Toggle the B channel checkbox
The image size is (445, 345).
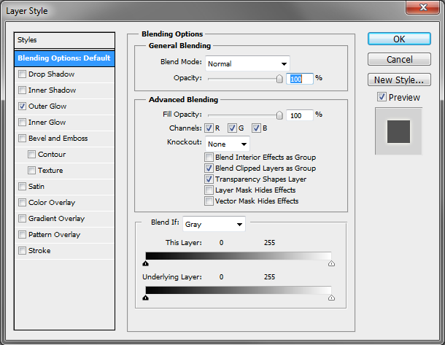click(x=256, y=128)
